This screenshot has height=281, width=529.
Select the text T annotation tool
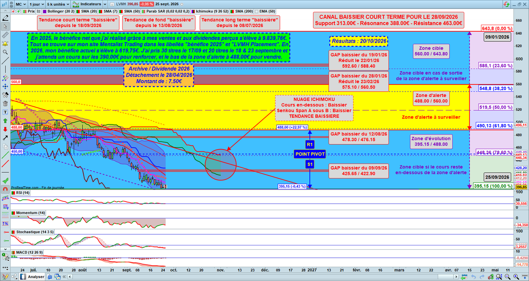click(x=6, y=112)
